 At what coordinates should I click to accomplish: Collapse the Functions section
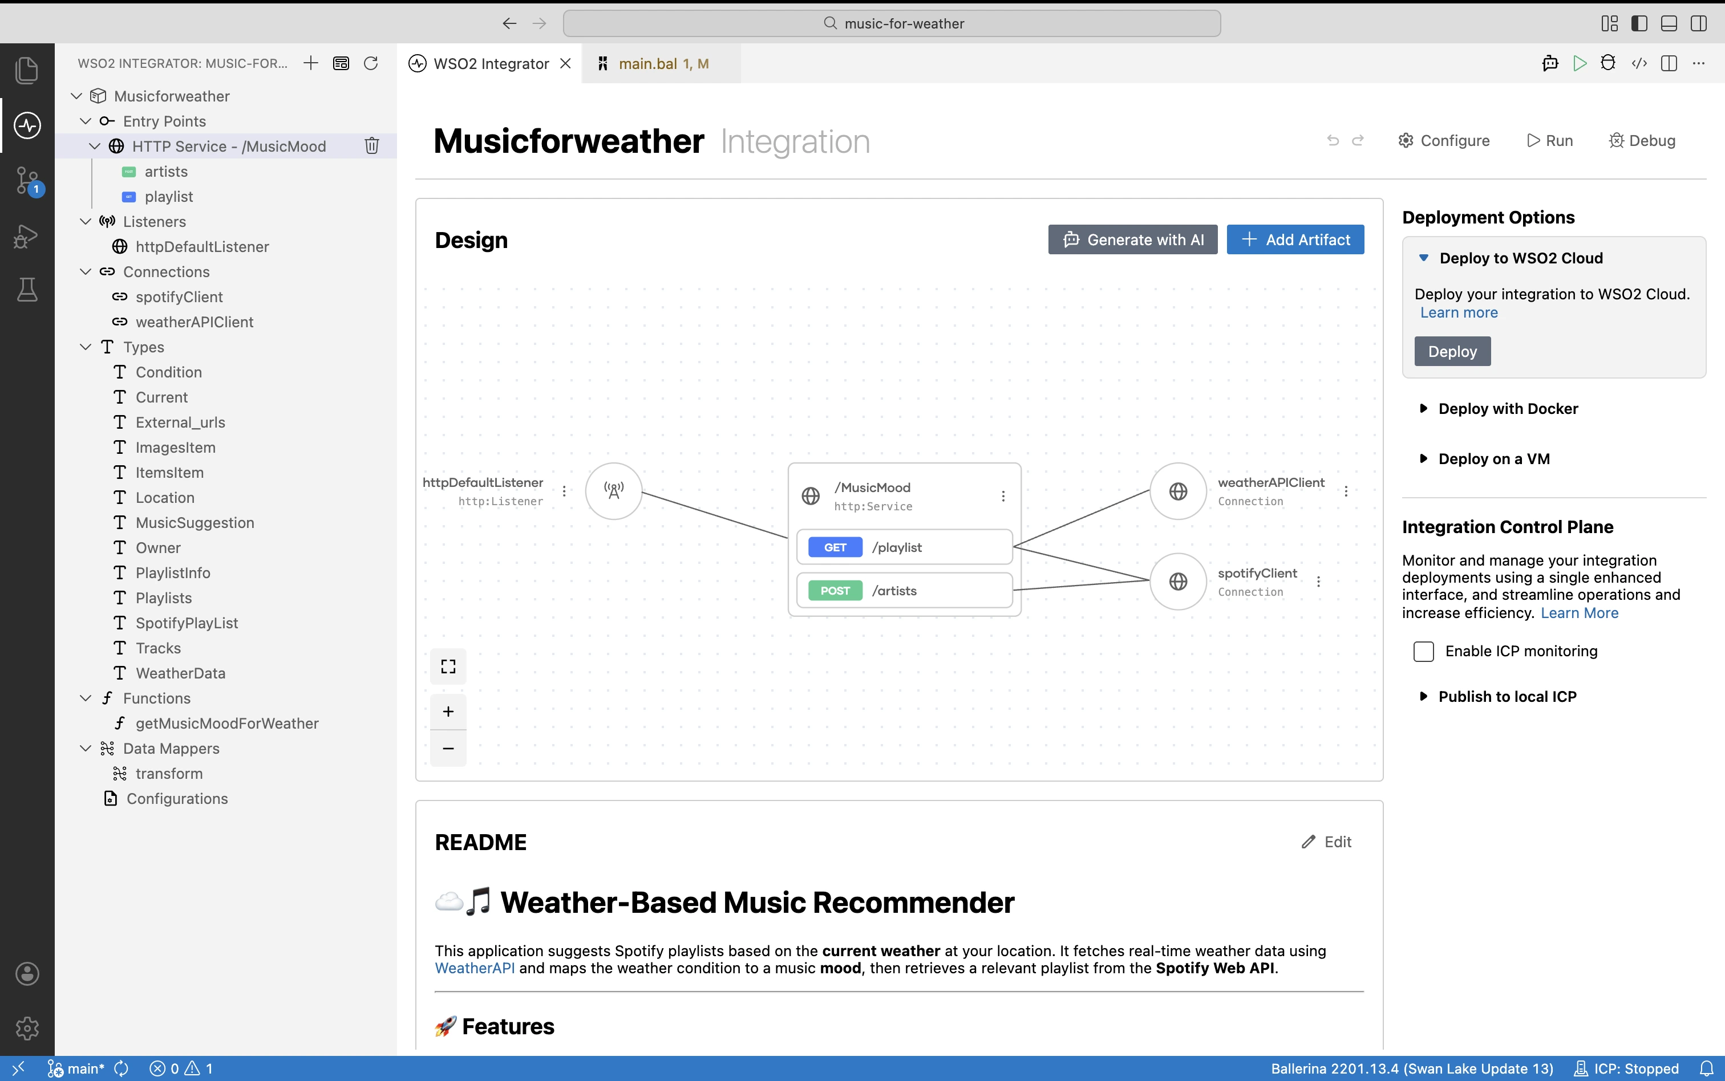(x=86, y=698)
